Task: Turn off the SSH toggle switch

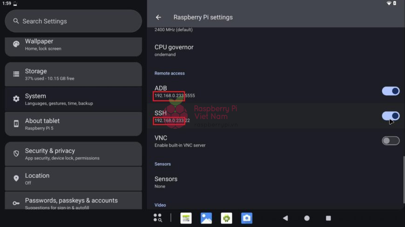Action: pos(391,116)
